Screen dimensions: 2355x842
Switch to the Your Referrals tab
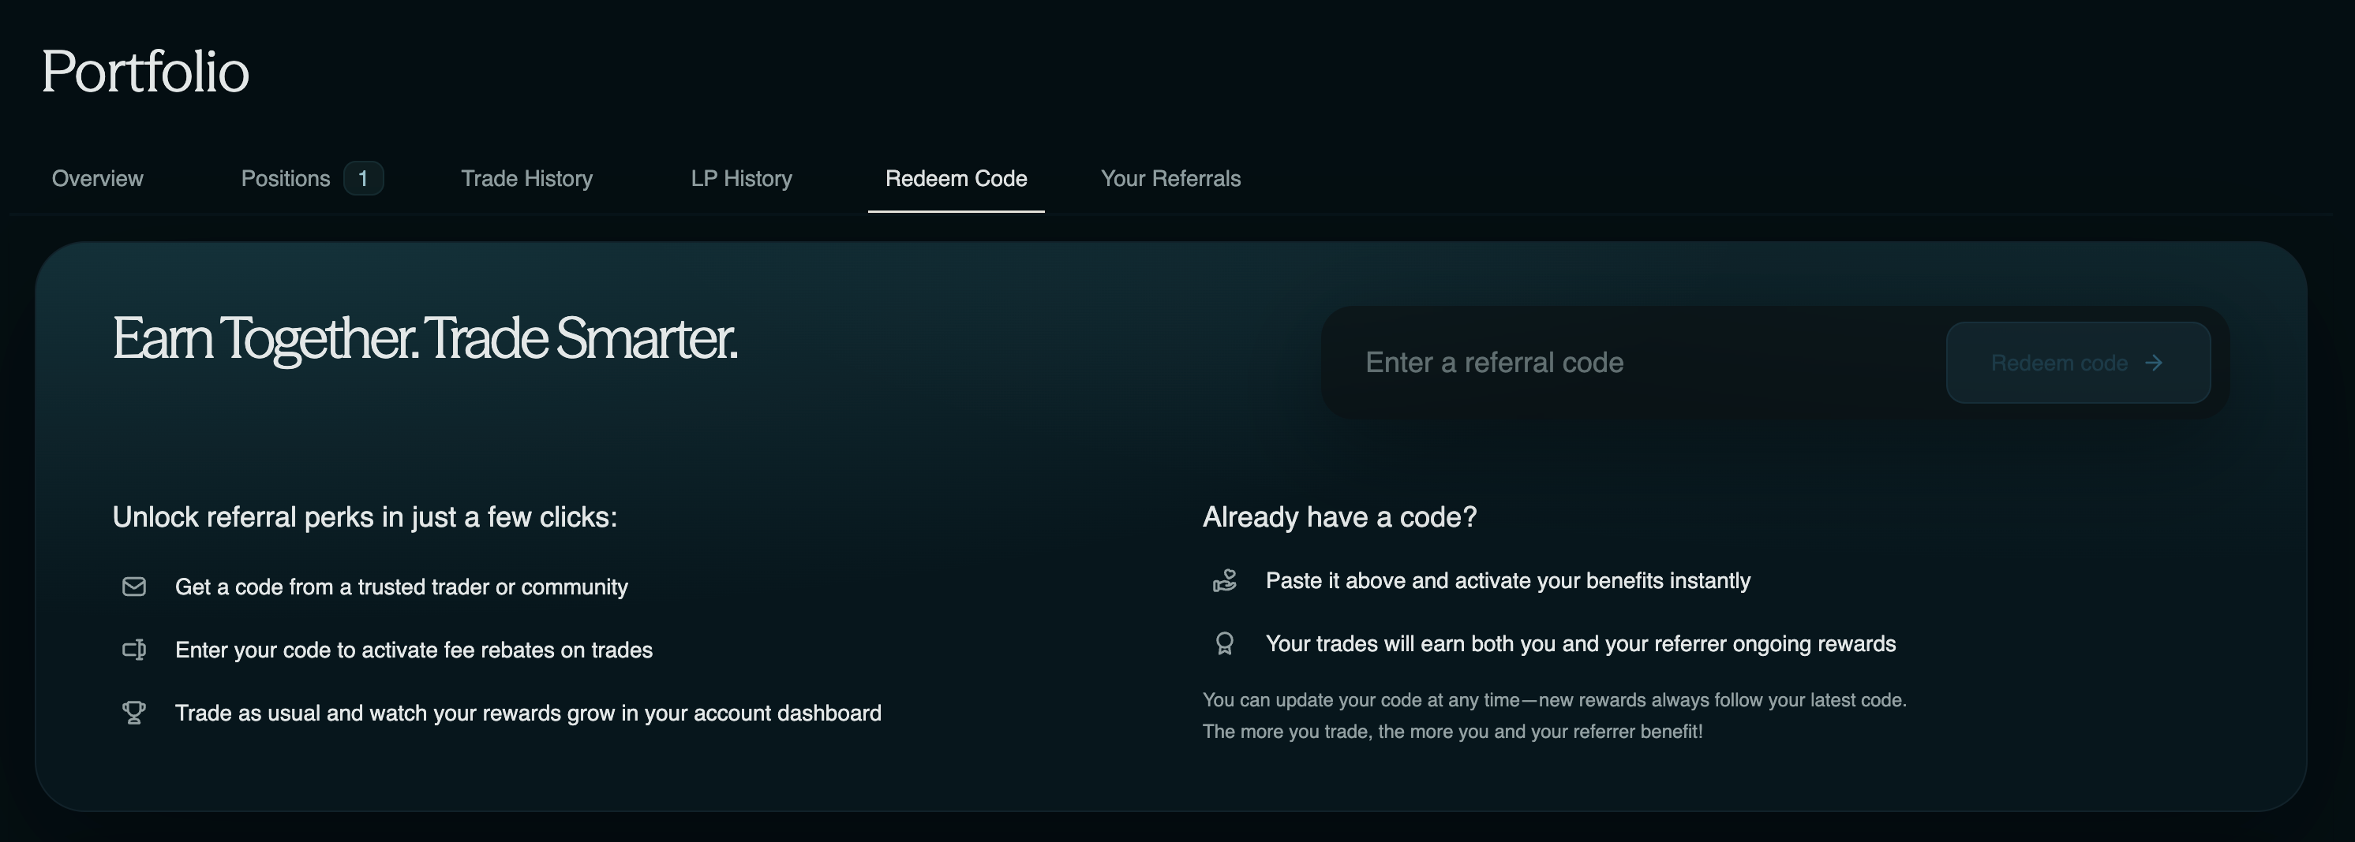tap(1171, 178)
